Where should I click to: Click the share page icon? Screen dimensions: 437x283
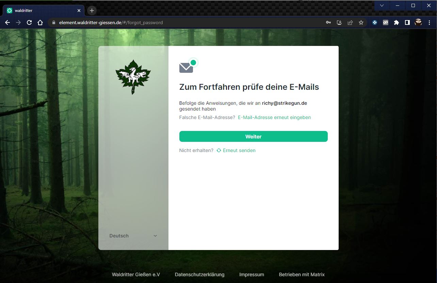click(350, 22)
